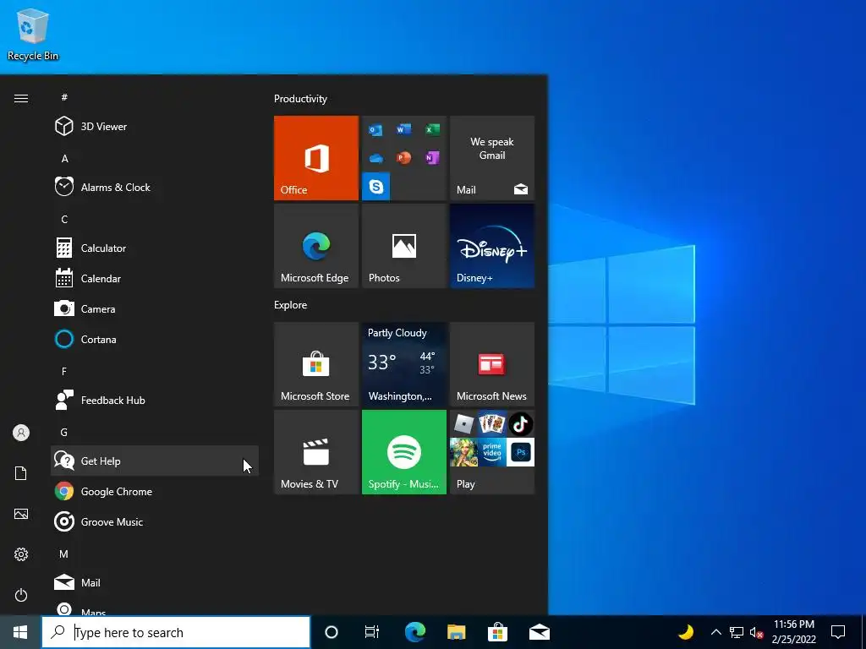Click the letter F group header
The width and height of the screenshot is (866, 649).
64,372
